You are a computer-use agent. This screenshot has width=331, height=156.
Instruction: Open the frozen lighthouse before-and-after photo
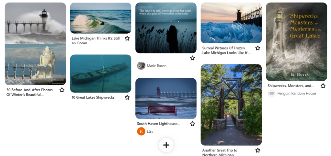(x=35, y=44)
